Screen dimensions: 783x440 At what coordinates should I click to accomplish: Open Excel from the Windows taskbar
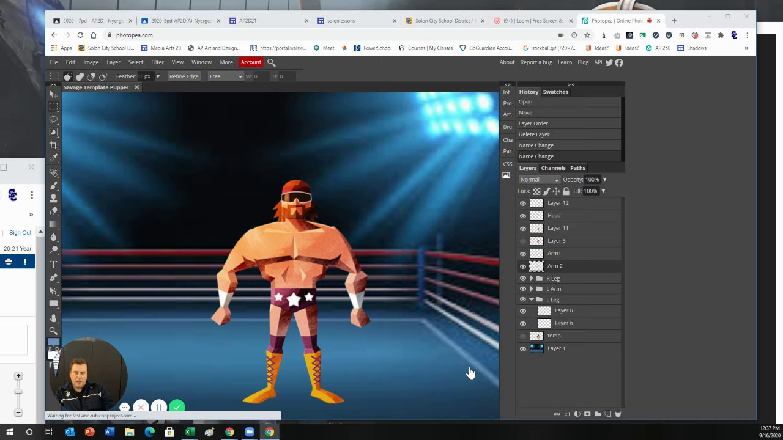point(189,432)
